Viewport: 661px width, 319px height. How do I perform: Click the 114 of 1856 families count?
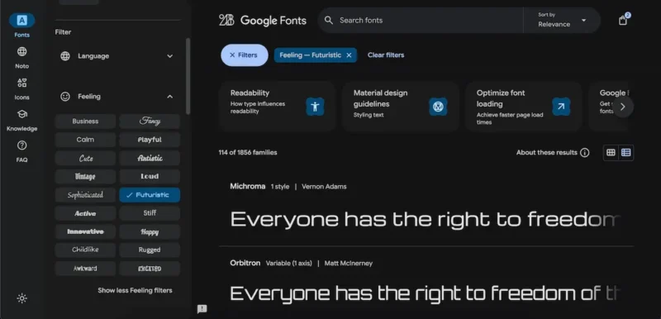248,153
